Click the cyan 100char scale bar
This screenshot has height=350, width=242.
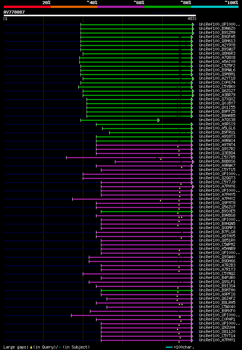pyautogui.click(x=169, y=347)
